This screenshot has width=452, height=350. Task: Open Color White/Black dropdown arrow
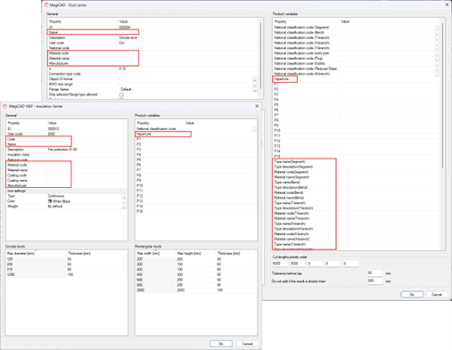124,201
